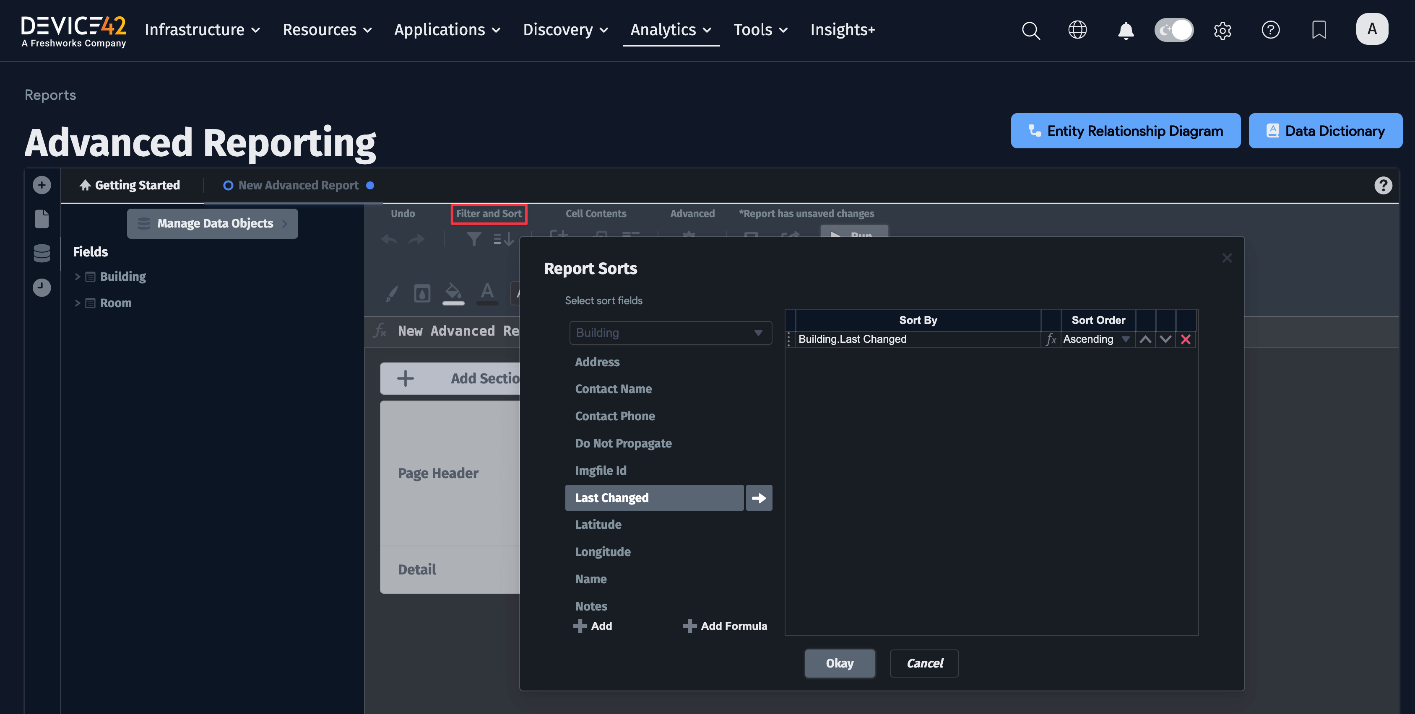Image resolution: width=1415 pixels, height=714 pixels.
Task: Click the Device42 logo
Action: 74,31
